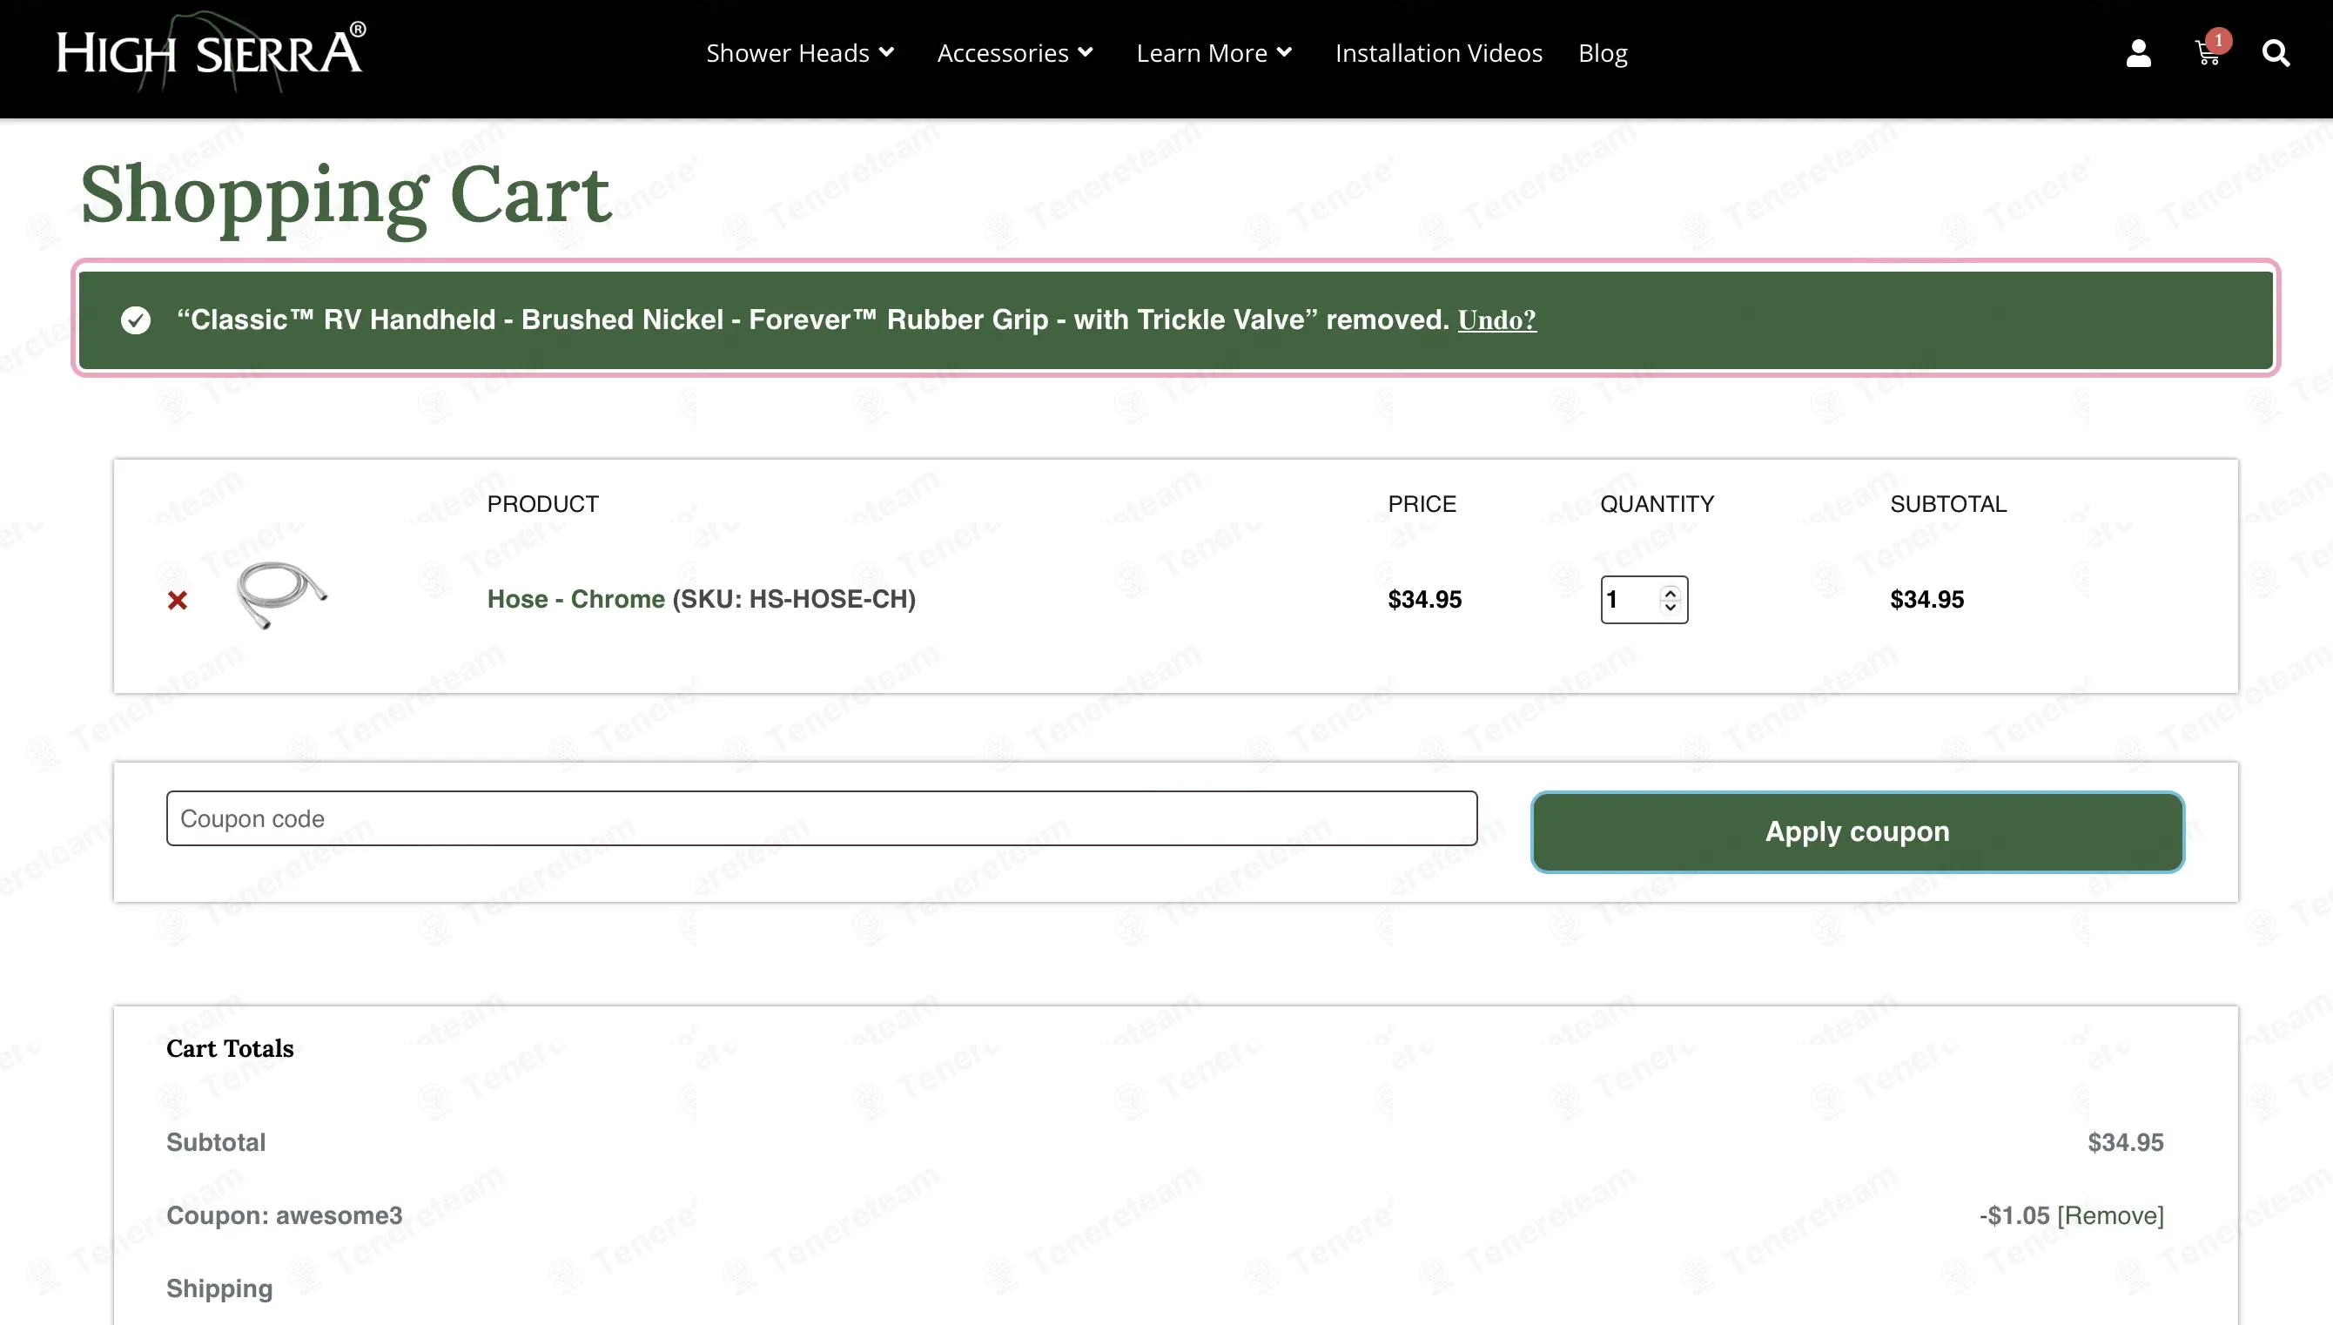The width and height of the screenshot is (2333, 1325).
Task: Open the hose product thumbnail
Action: [280, 595]
